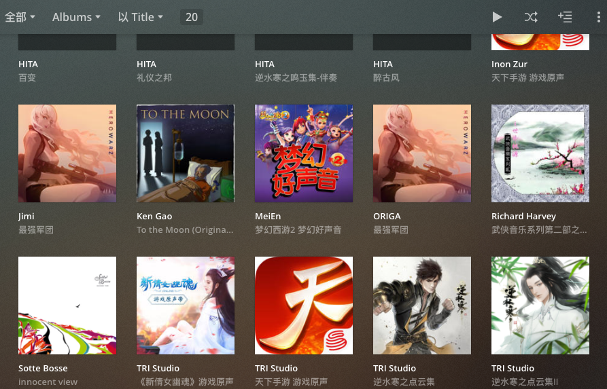
Task: Open the Sotte Bosse innocent view cover
Action: (67, 305)
